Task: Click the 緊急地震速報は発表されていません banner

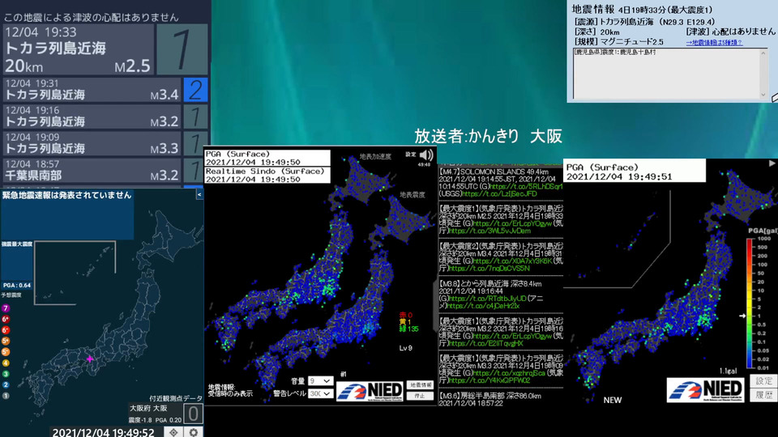Action: click(67, 195)
